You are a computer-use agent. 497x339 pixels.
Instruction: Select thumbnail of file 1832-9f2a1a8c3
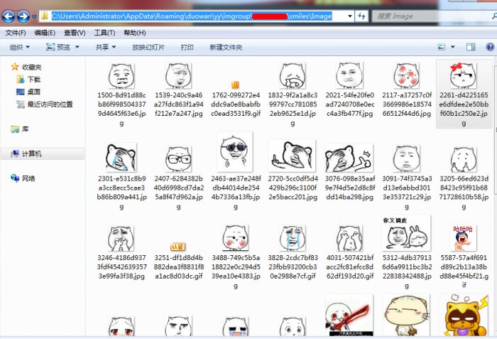[x=293, y=76]
